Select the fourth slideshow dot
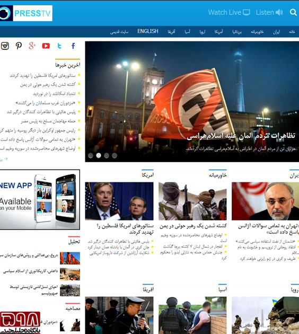299x334 pixels. pyautogui.click(x=115, y=155)
